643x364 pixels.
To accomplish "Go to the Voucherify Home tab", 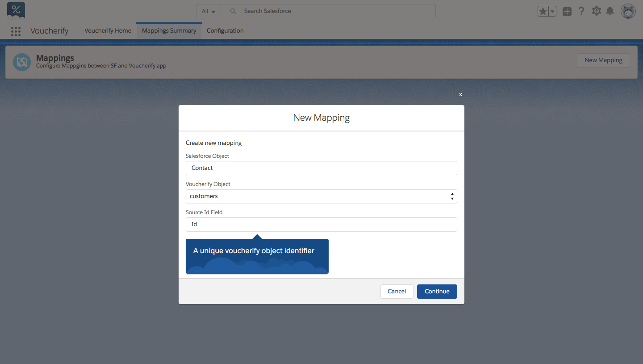I will 108,31.
